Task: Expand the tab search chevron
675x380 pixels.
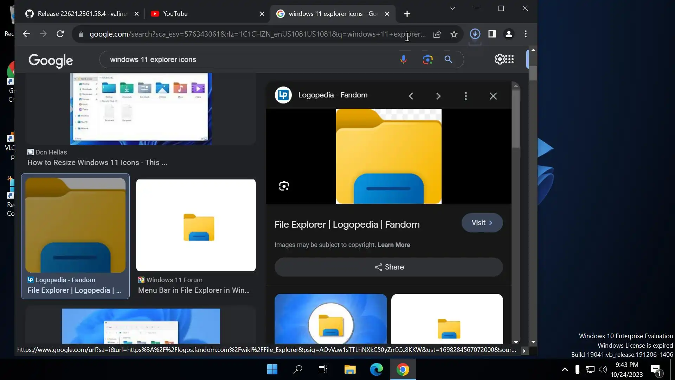Action: click(452, 8)
